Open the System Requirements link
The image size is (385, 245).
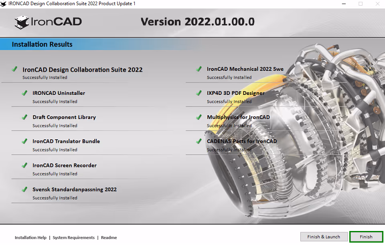click(x=73, y=237)
